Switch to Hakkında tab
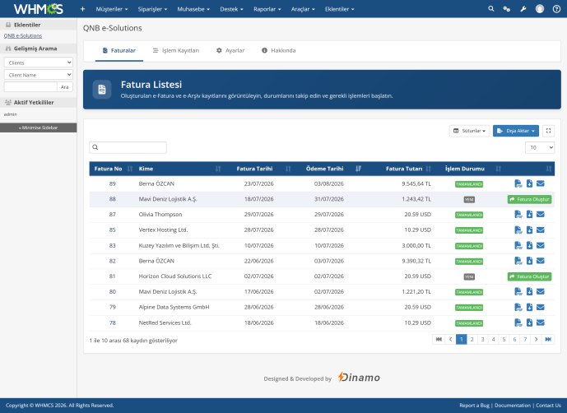Viewport: 567px width, 413px height. (278, 51)
